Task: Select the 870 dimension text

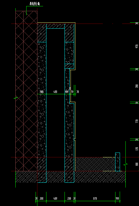Action: (95, 198)
